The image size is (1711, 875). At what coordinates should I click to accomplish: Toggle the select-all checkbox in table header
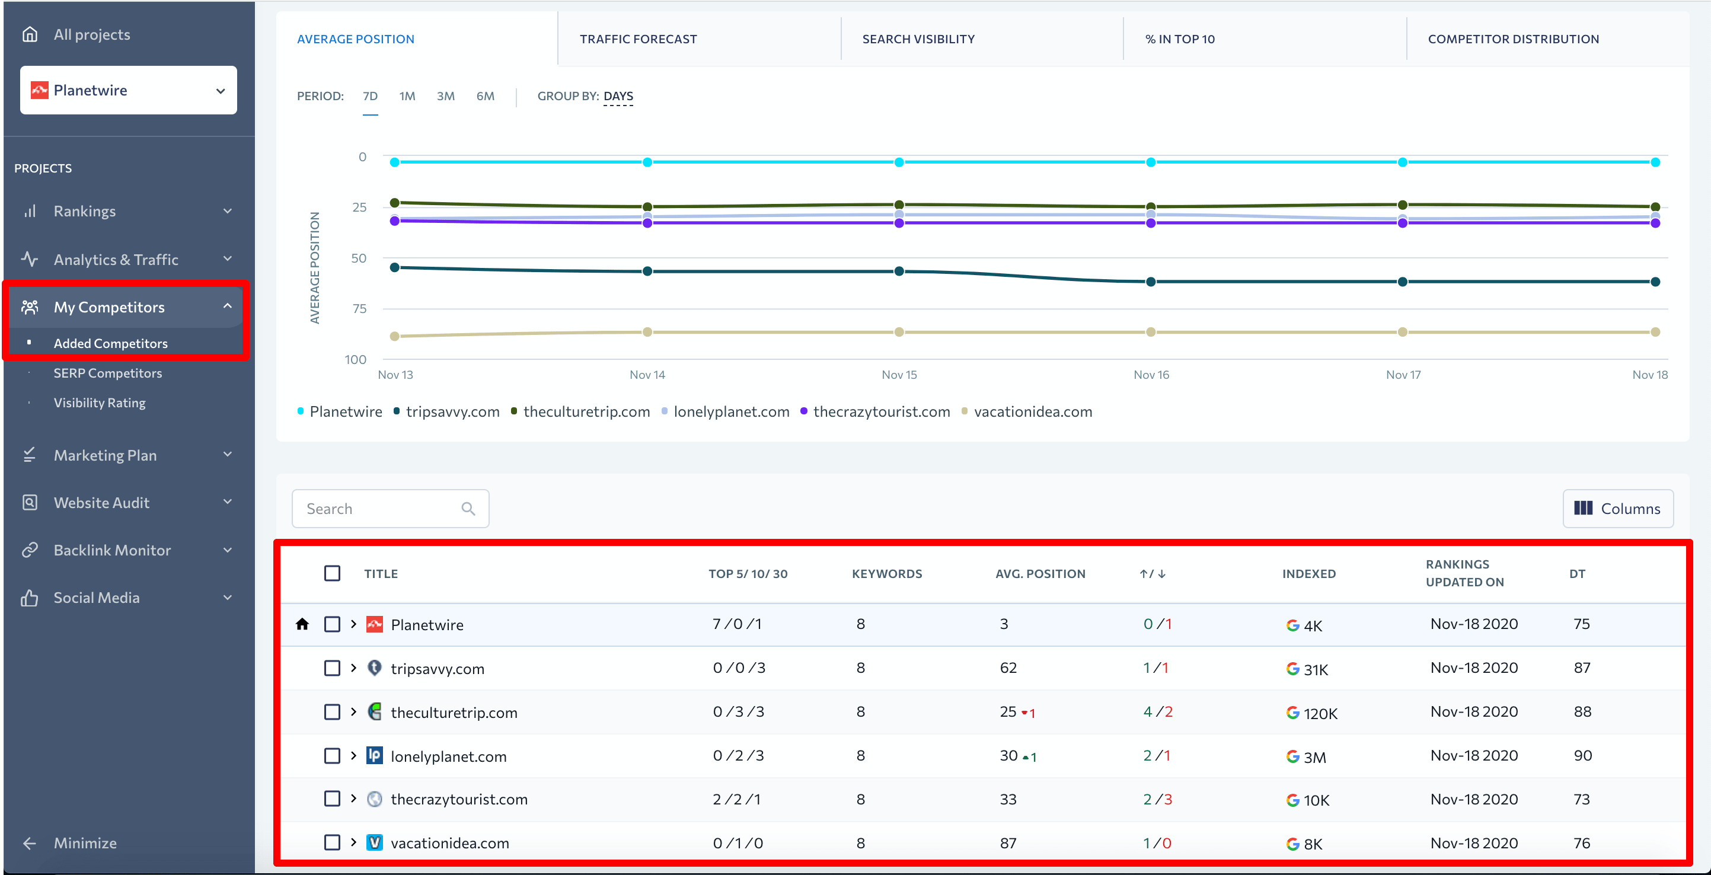click(332, 573)
